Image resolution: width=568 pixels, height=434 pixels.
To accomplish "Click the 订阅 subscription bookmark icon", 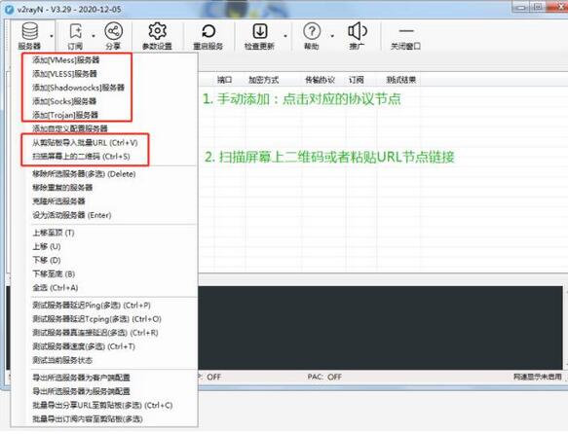I will tap(75, 35).
